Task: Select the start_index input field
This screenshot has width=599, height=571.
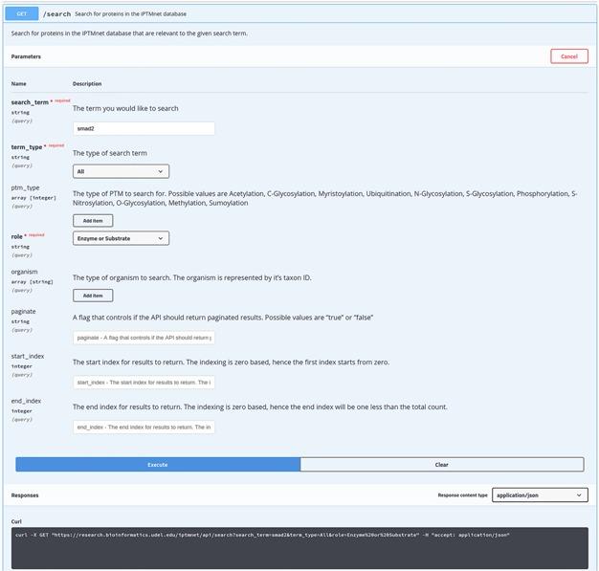Action: coord(144,383)
